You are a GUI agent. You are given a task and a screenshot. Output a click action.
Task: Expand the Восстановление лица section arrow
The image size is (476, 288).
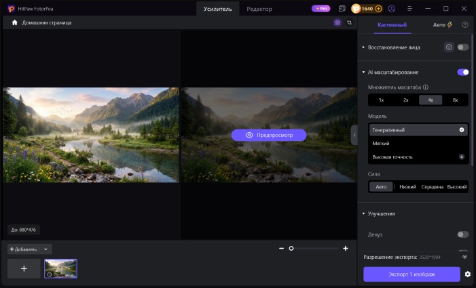363,47
